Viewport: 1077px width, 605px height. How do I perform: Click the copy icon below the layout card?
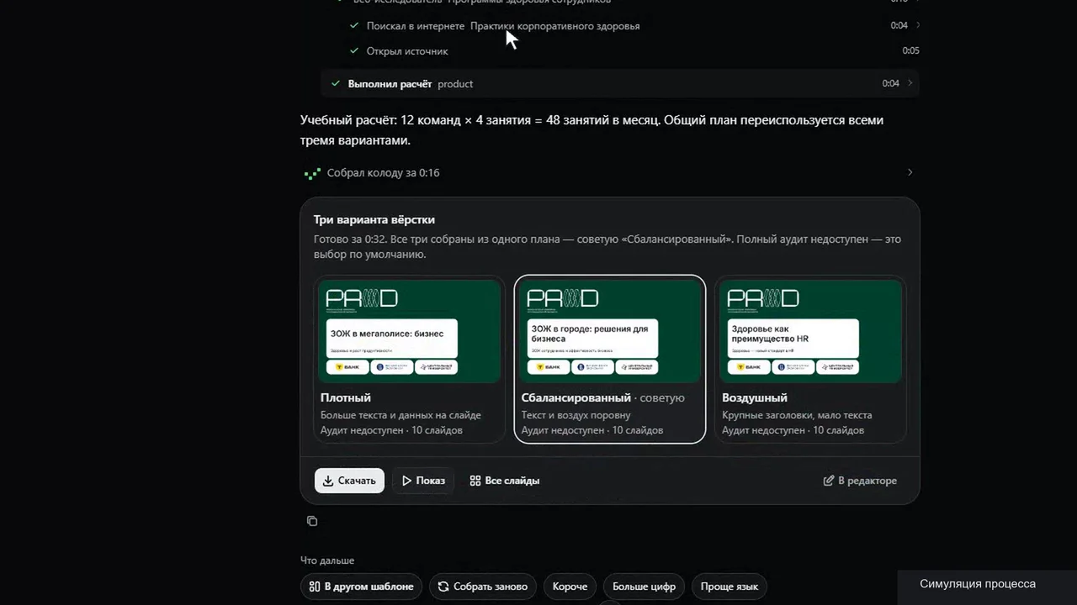tap(312, 521)
